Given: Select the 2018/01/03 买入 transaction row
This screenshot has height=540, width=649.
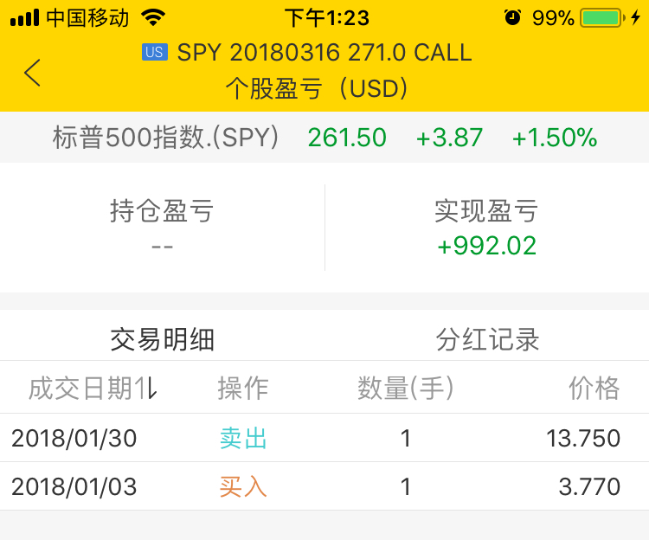Looking at the screenshot, I should (x=324, y=486).
